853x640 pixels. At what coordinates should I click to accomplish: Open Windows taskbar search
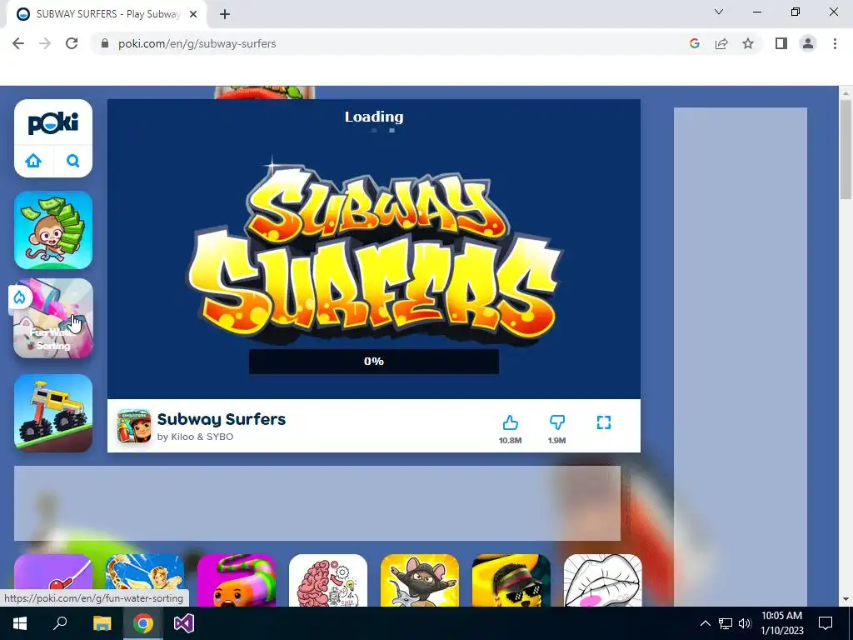pyautogui.click(x=60, y=623)
